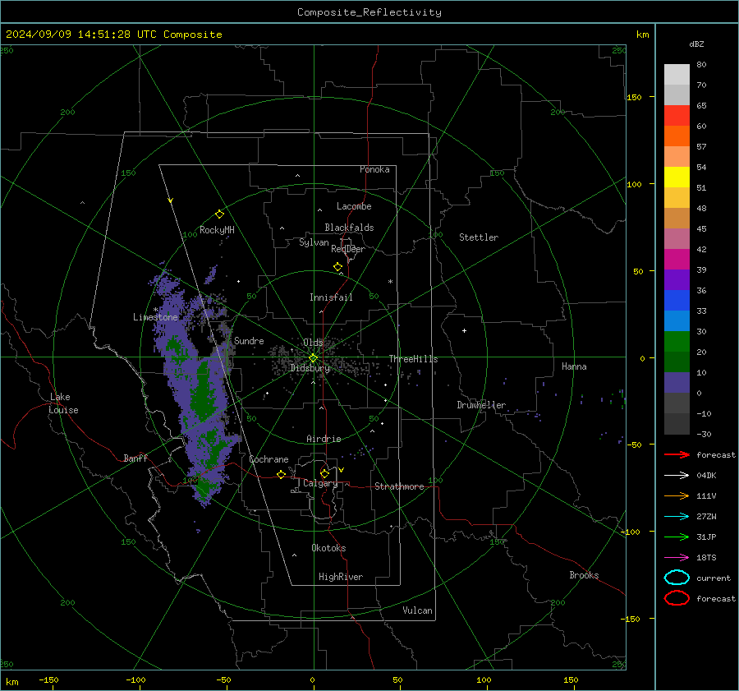
Task: Click the red 60-65 dBZ color swatch
Action: [677, 116]
